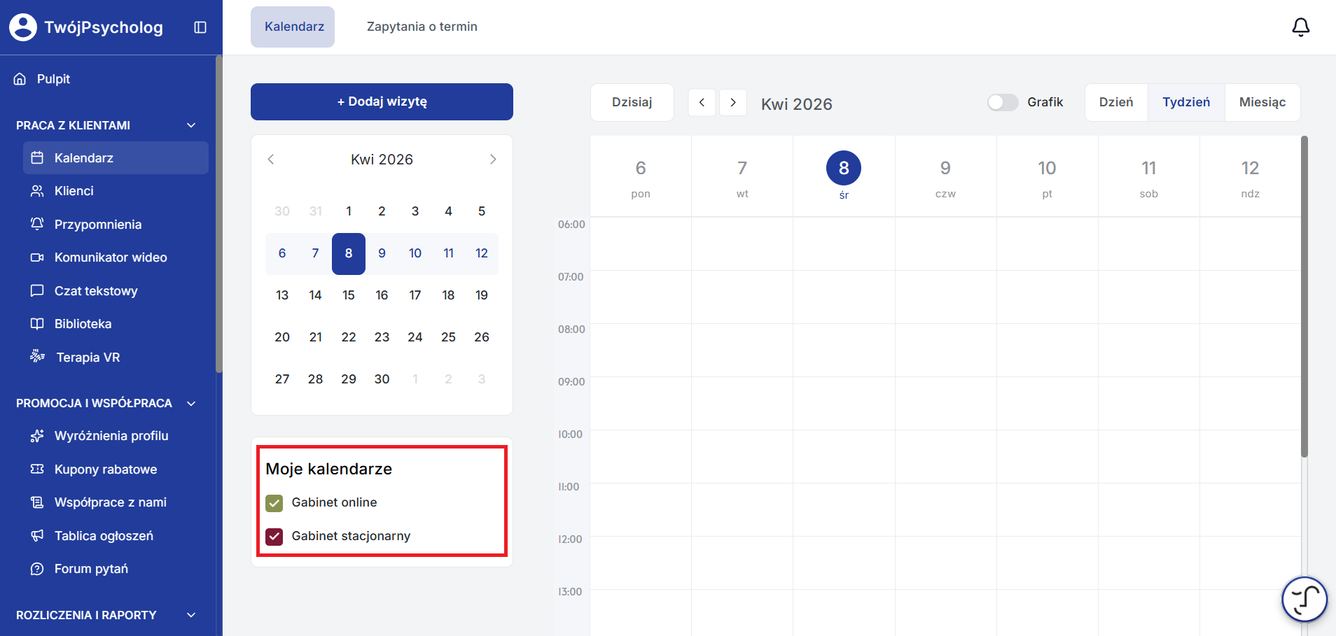The width and height of the screenshot is (1336, 636).
Task: Collapse the sidebar with the panel icon
Action: (x=200, y=27)
